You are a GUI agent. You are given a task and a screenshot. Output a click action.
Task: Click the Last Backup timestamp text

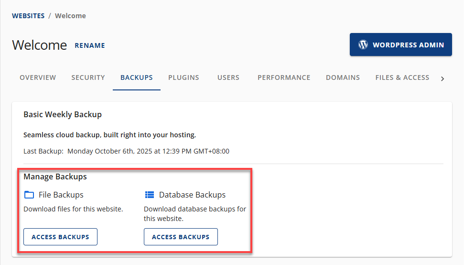[x=148, y=151]
